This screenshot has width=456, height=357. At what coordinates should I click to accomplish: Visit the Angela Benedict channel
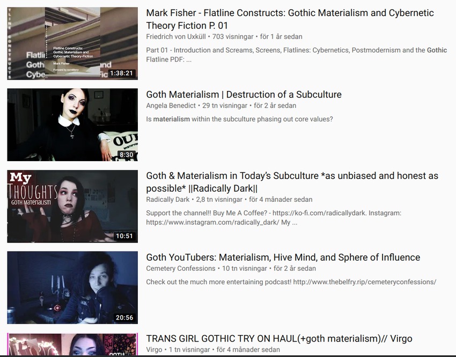171,105
